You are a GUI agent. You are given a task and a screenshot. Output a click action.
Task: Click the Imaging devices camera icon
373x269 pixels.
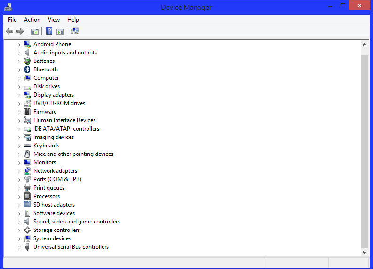pyautogui.click(x=27, y=137)
